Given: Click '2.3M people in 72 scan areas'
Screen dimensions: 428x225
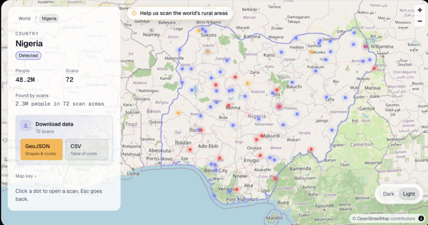Looking at the screenshot, I should 59,104.
